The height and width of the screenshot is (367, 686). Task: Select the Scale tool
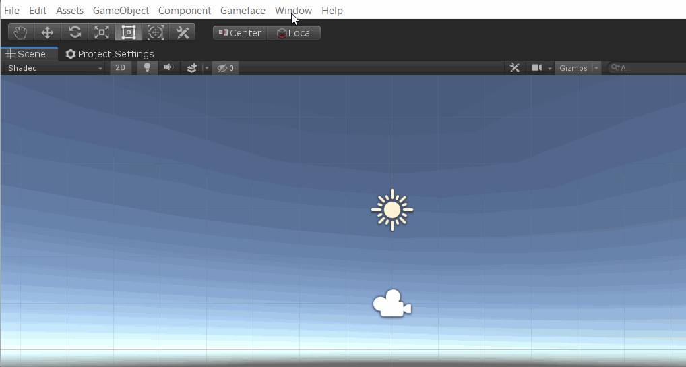(102, 32)
